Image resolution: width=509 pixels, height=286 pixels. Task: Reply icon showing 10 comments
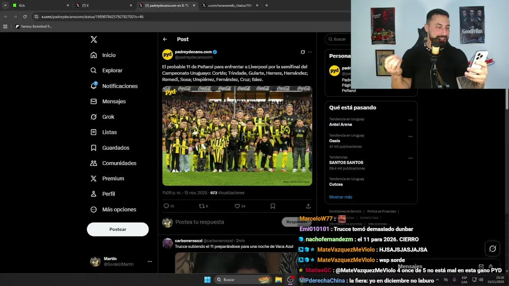(x=169, y=206)
